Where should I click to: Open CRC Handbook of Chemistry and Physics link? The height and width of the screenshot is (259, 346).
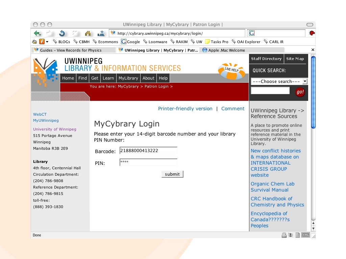[277, 202]
